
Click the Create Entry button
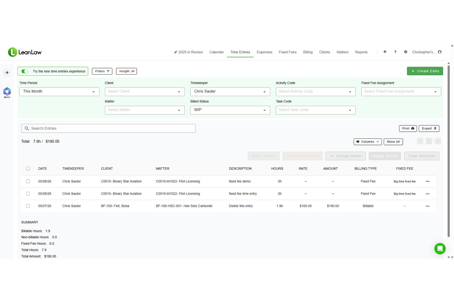(x=425, y=71)
